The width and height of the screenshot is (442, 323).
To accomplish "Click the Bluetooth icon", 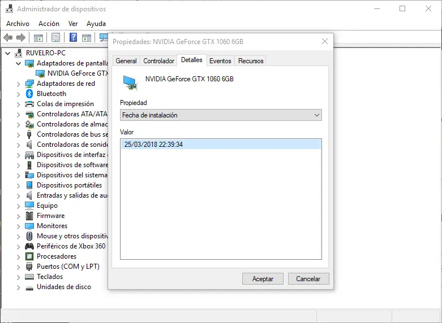I will point(29,94).
